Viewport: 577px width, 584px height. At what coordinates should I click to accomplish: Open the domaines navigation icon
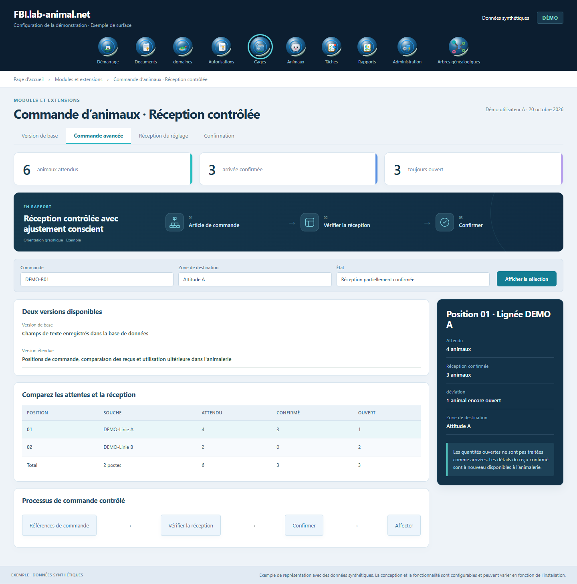coord(183,47)
